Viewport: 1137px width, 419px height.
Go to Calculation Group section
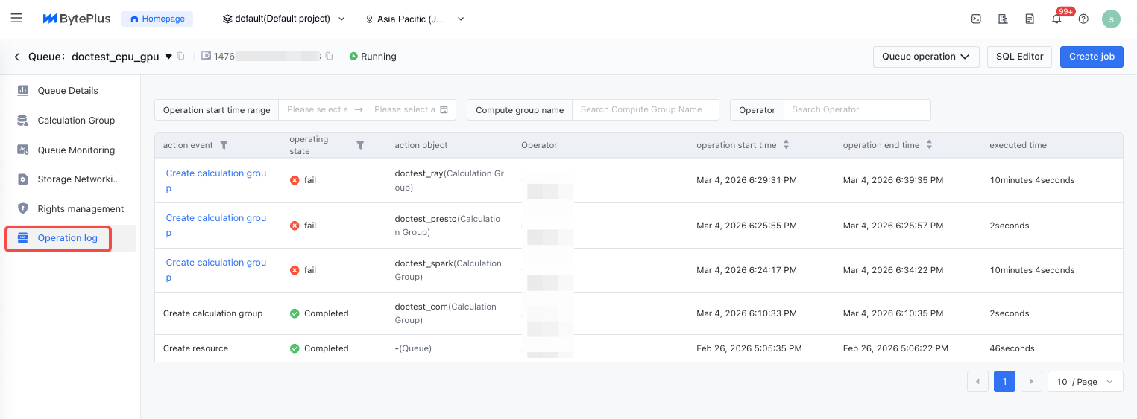(76, 121)
